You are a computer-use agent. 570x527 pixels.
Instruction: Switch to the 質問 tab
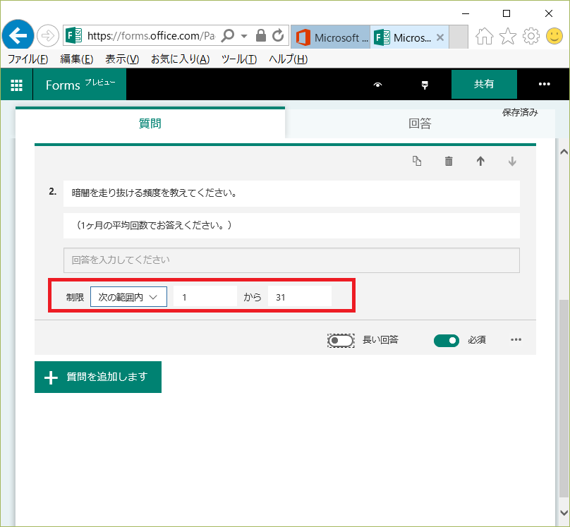150,123
